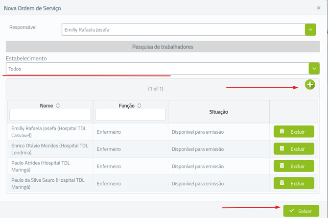Click the Função filter text box
Viewport: 328px width, 218px height.
[x=130, y=115]
